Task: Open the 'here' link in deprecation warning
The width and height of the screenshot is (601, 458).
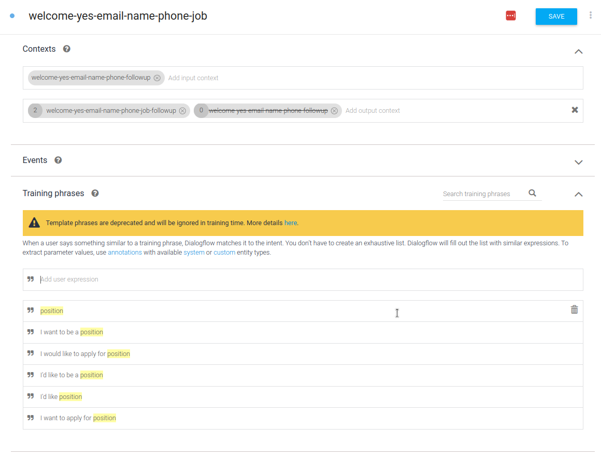Action: pyautogui.click(x=291, y=223)
